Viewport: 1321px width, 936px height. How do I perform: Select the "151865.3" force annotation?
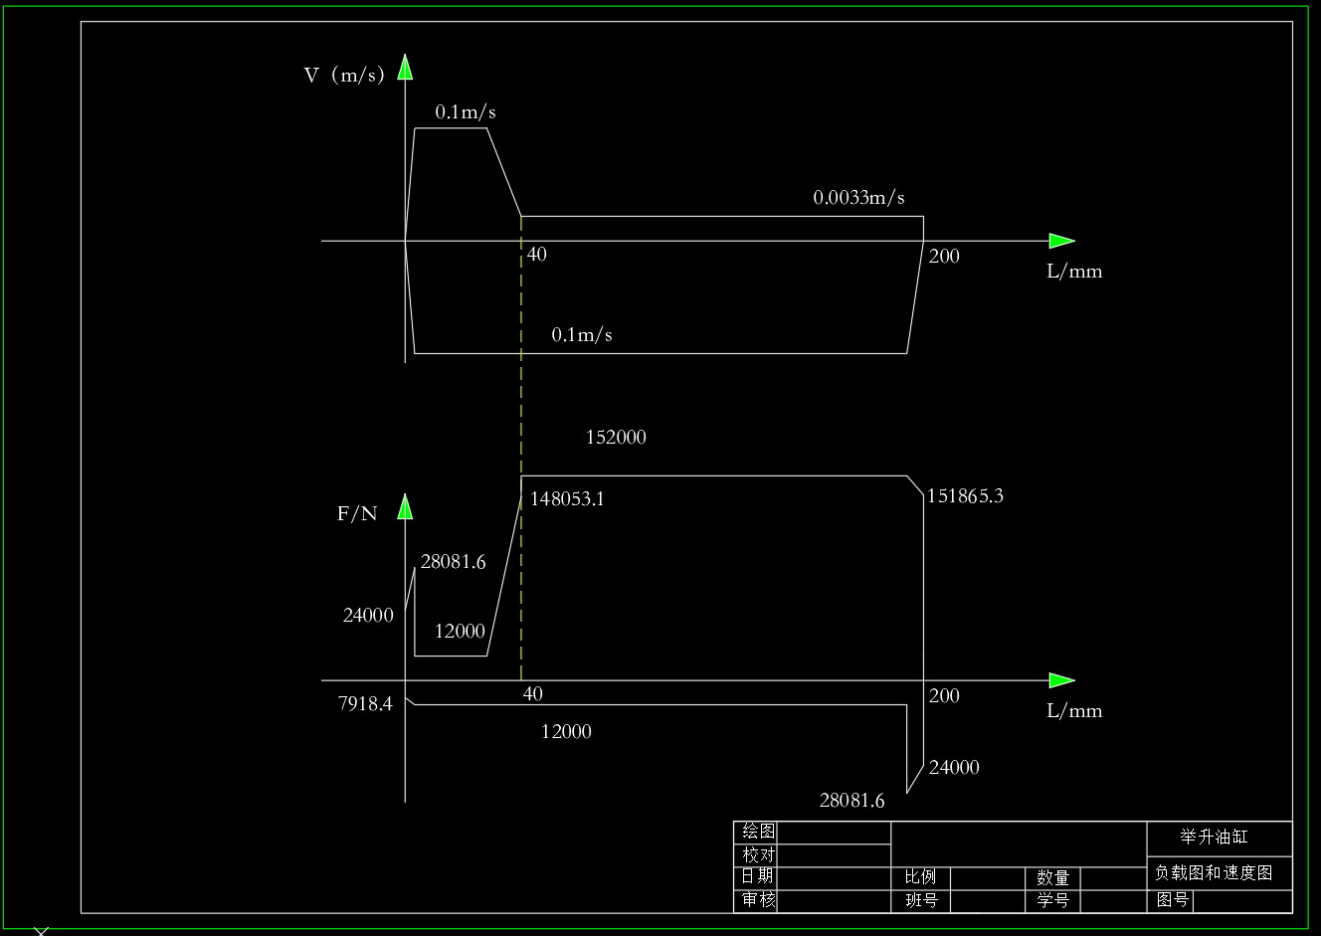click(x=965, y=496)
